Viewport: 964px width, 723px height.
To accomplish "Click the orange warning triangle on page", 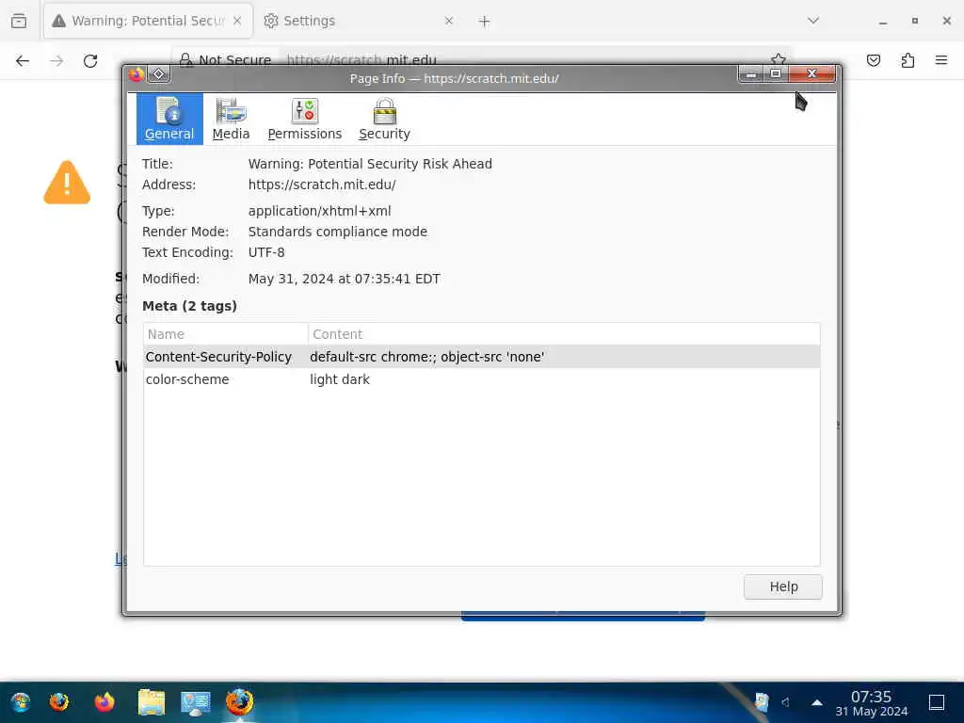I will coord(67,183).
